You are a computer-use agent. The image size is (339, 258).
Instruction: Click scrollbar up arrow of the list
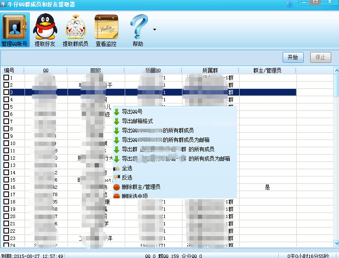point(336,70)
